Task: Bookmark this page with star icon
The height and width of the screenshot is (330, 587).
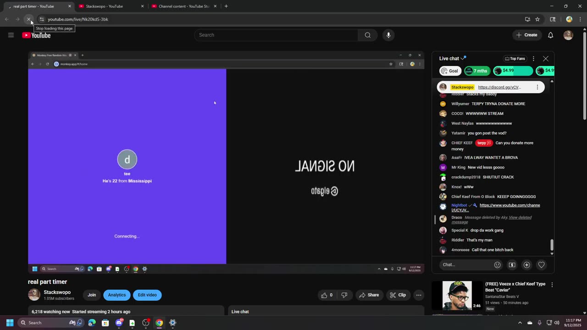Action: 537,19
